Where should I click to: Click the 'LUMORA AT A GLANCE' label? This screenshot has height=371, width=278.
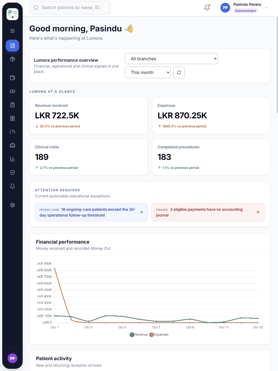click(x=52, y=92)
